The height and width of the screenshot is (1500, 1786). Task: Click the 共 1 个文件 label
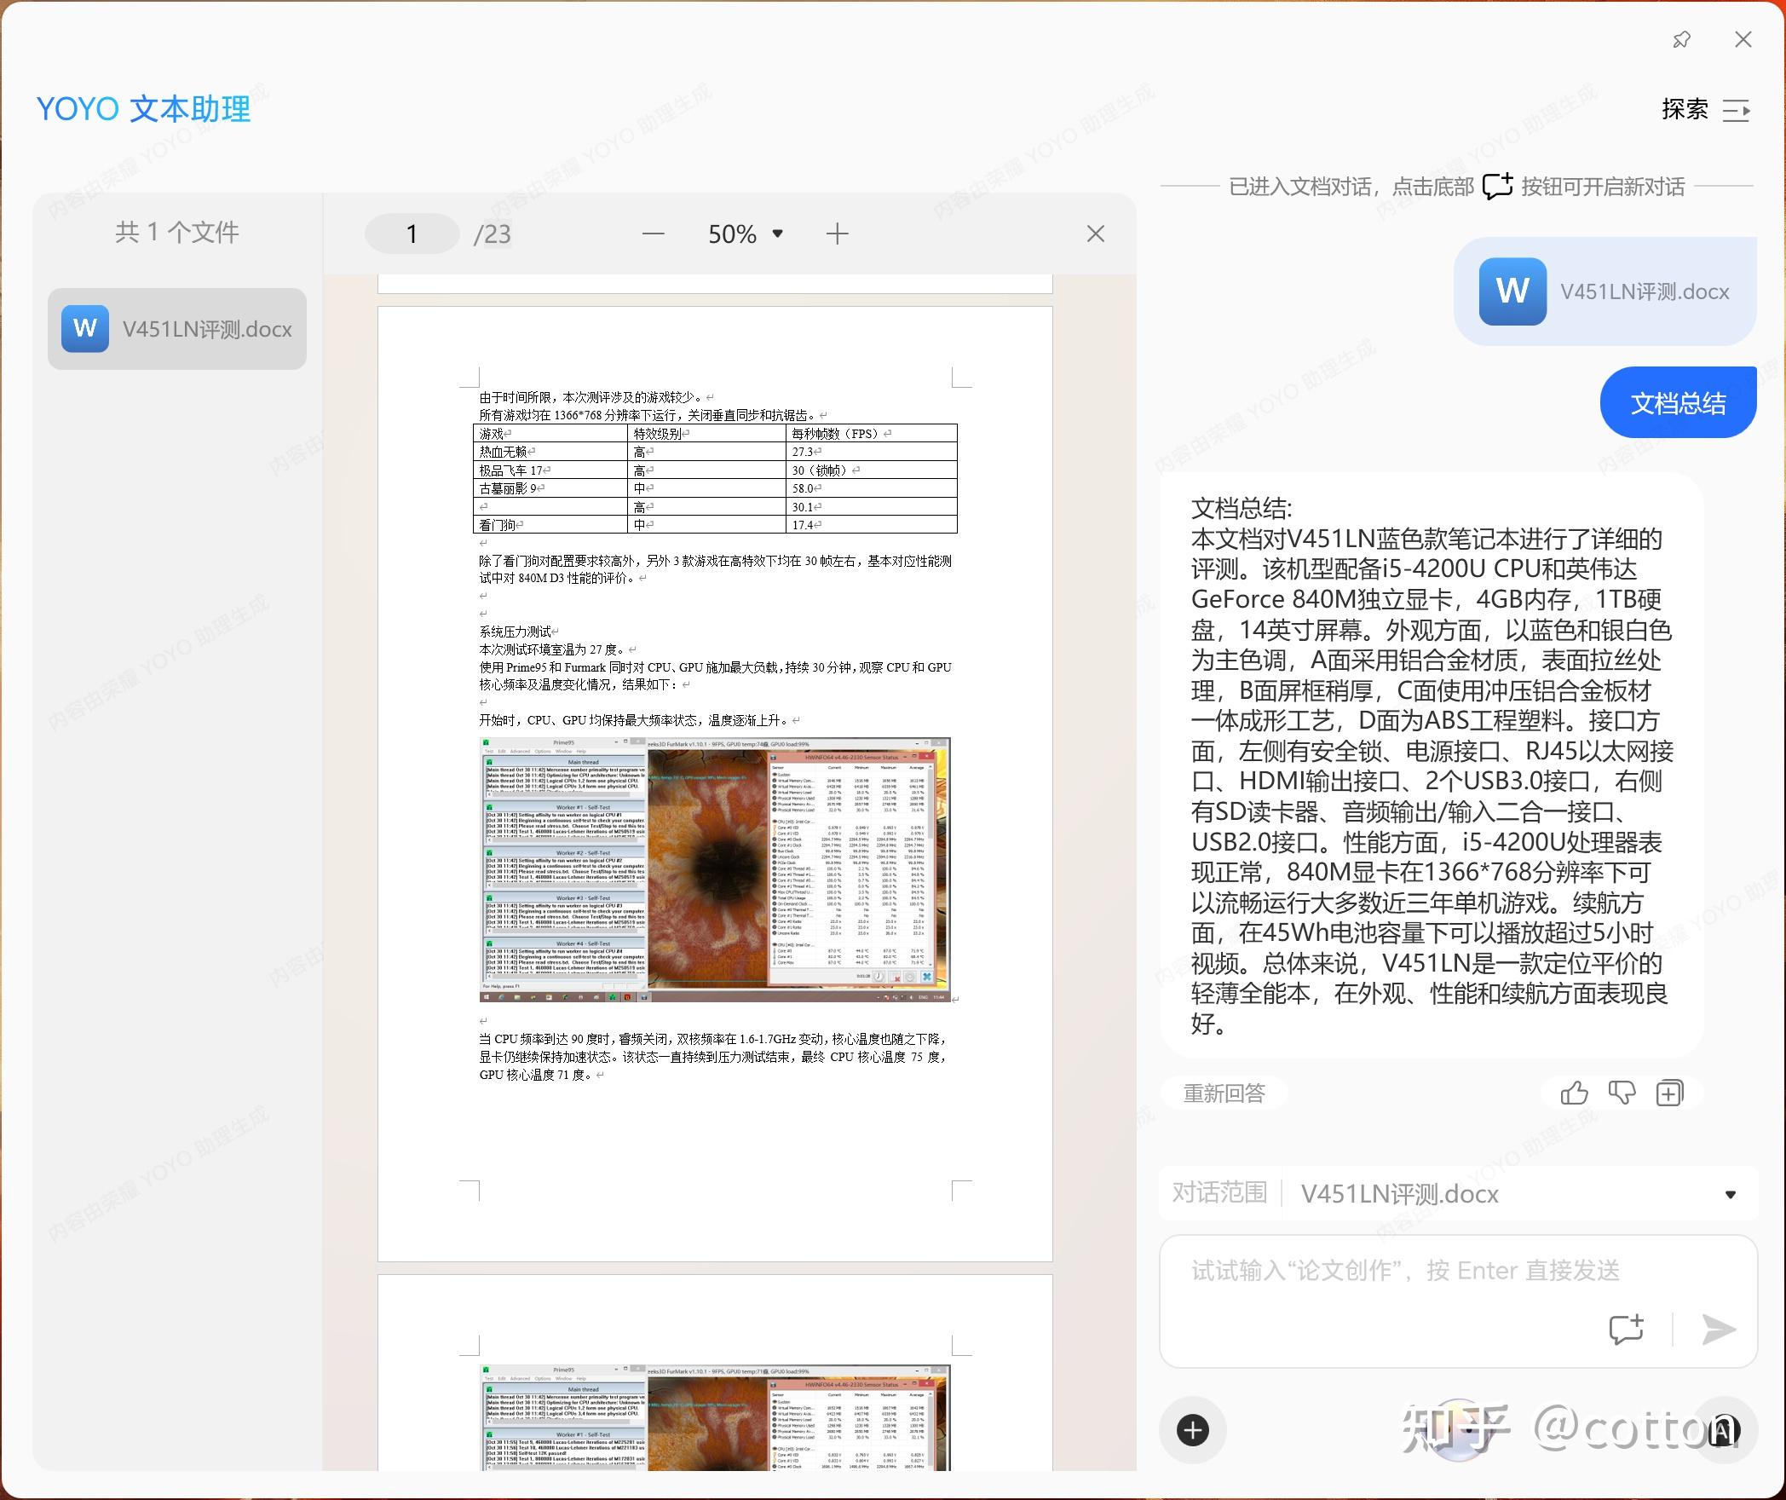pyautogui.click(x=177, y=232)
